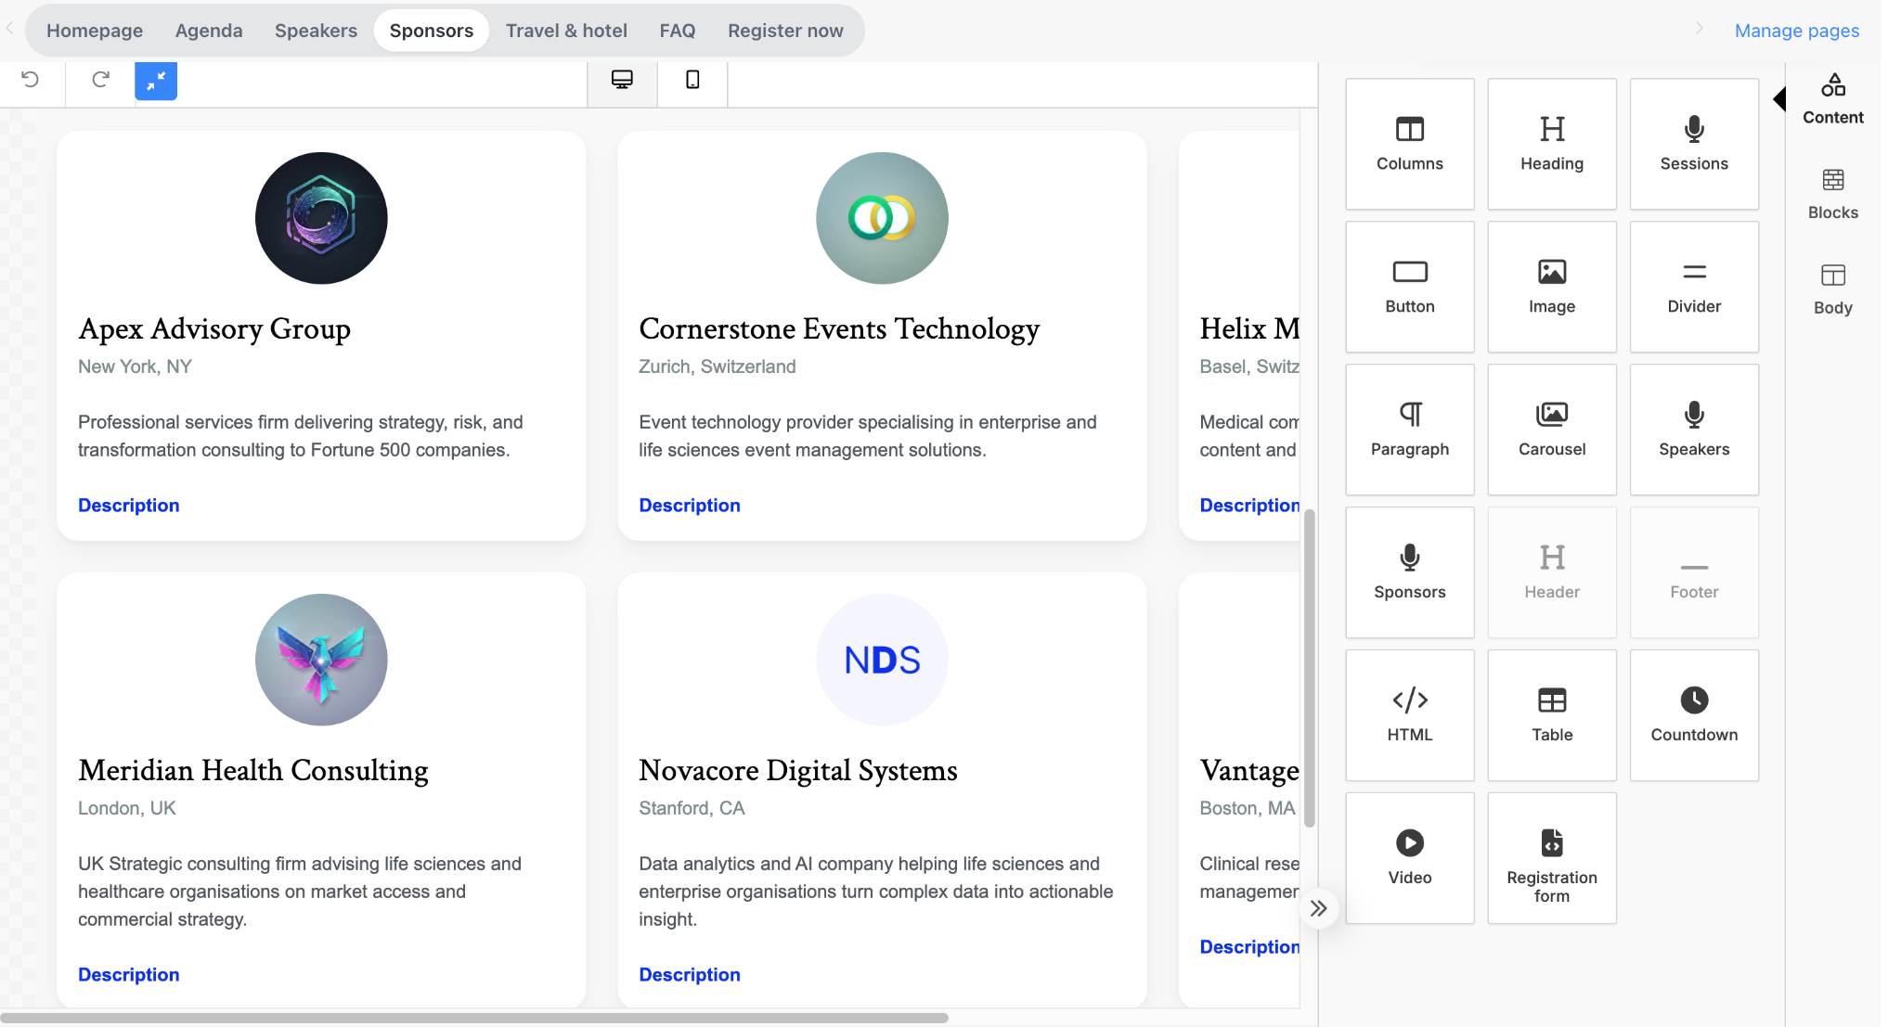Open the Body side panel
This screenshot has width=1901, height=1027.
click(1833, 289)
